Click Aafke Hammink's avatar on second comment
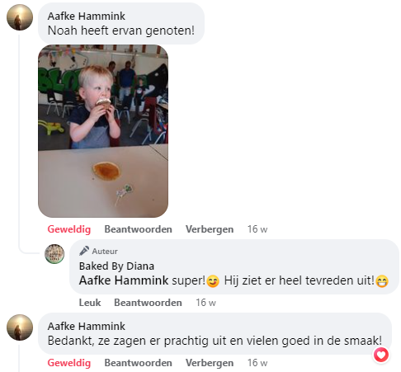401x372 pixels. [x=20, y=327]
